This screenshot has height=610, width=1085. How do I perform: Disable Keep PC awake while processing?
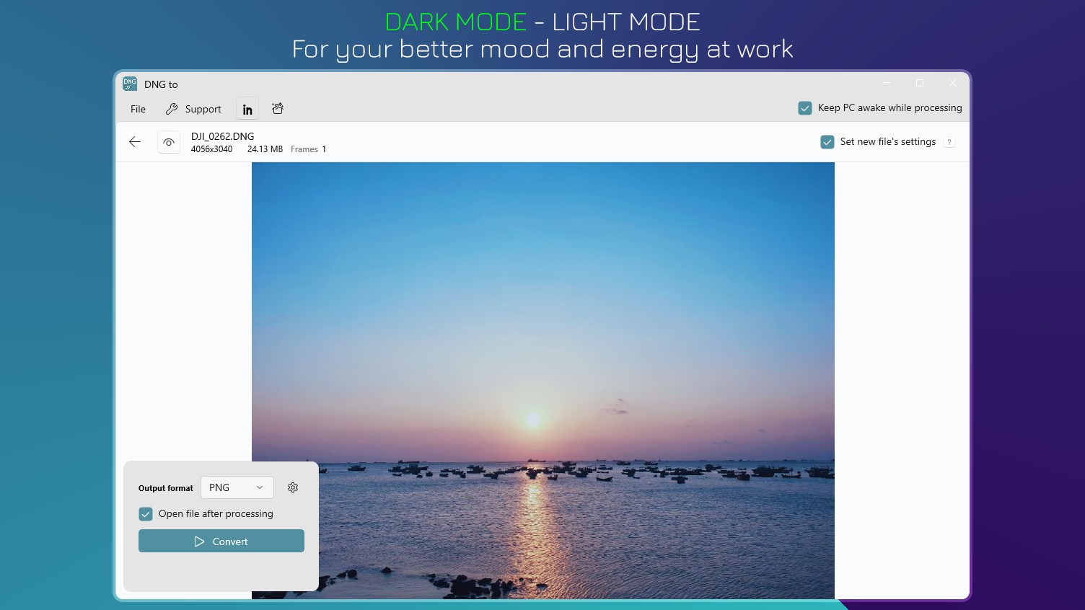pyautogui.click(x=805, y=108)
